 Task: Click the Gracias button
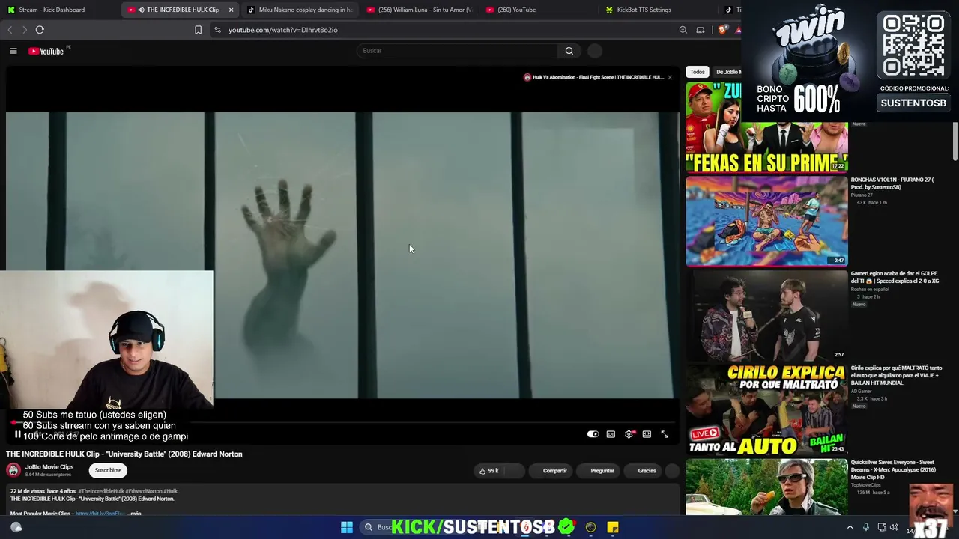(643, 471)
